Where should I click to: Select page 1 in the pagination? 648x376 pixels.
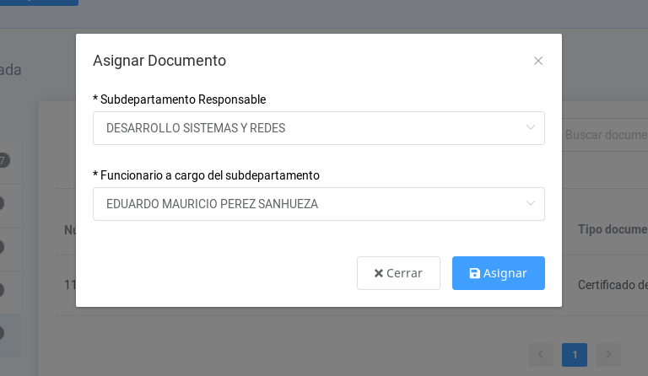(x=575, y=355)
